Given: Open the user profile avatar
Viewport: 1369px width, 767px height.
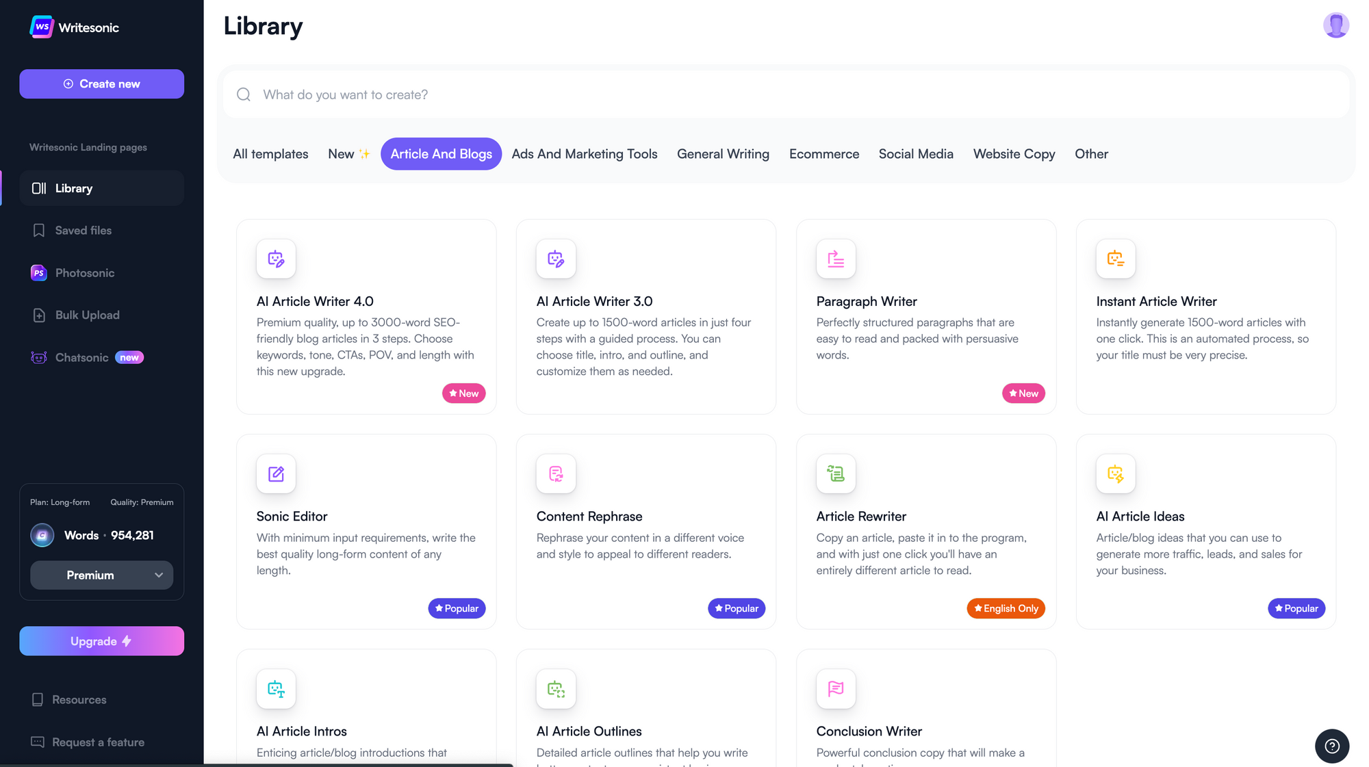Looking at the screenshot, I should pyautogui.click(x=1335, y=25).
